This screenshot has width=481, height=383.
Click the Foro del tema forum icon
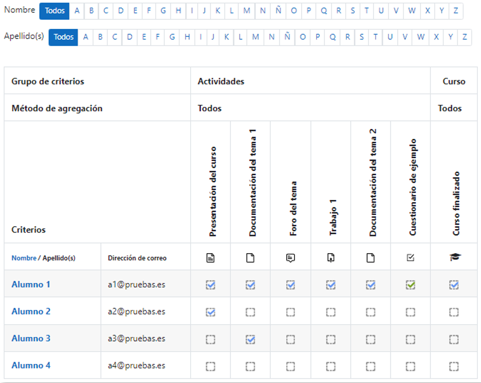tap(290, 258)
